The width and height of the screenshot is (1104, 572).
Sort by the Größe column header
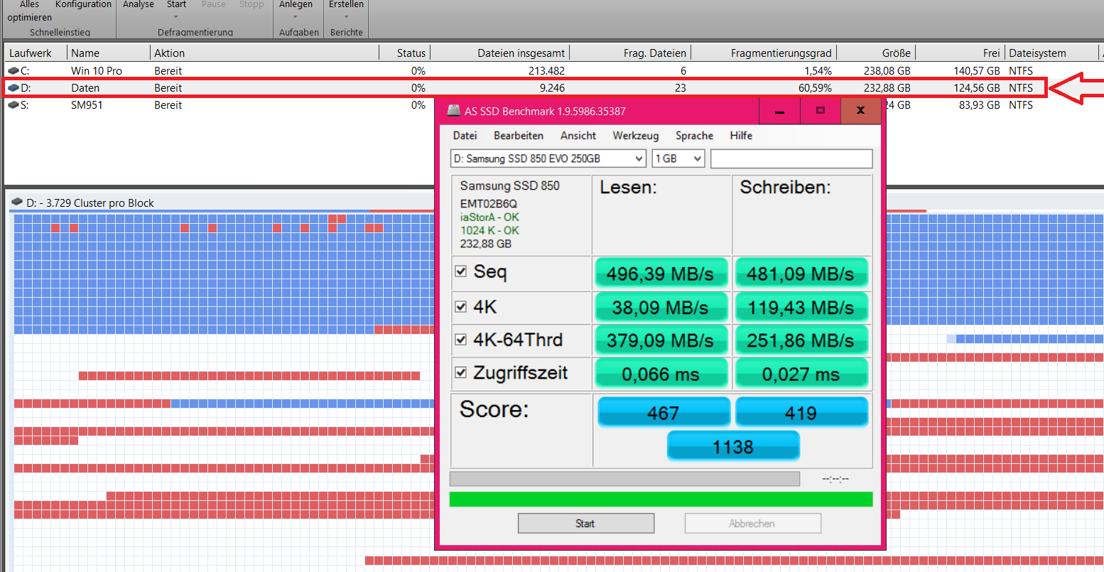pos(876,53)
